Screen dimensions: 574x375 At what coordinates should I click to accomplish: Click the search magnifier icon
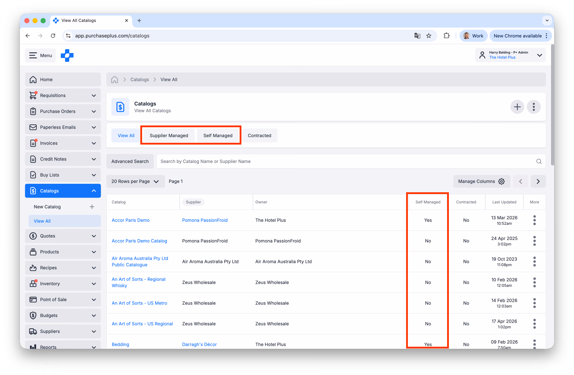539,162
